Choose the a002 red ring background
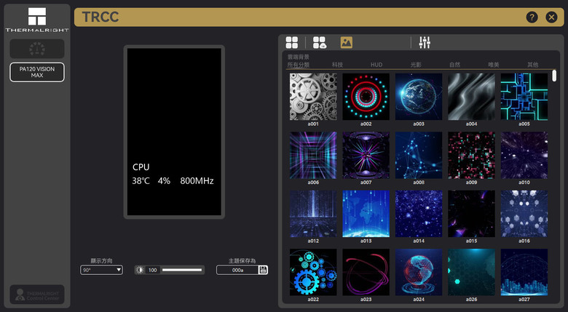The image size is (568, 312). 366,97
